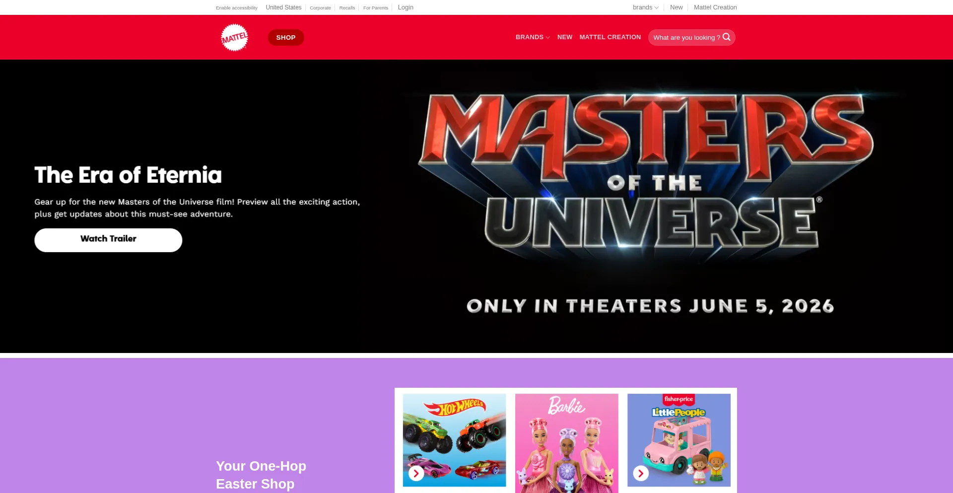Open Mattel Creation link in top bar

click(715, 7)
